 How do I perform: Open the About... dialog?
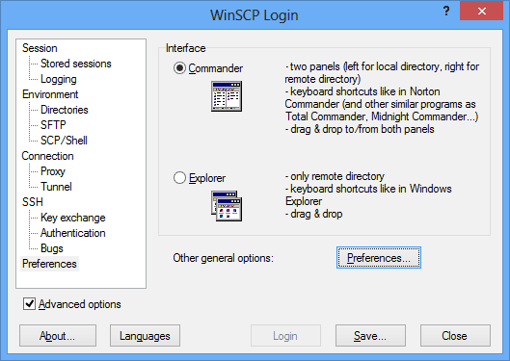tap(58, 336)
